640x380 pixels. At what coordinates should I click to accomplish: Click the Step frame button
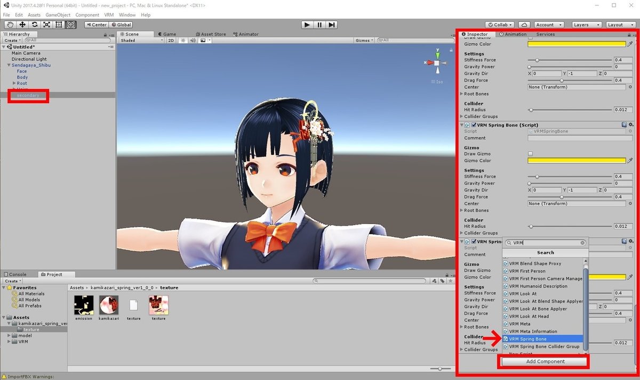click(x=331, y=24)
